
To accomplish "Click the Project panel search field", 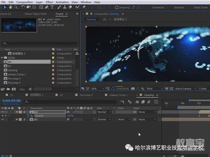I will tap(40, 43).
